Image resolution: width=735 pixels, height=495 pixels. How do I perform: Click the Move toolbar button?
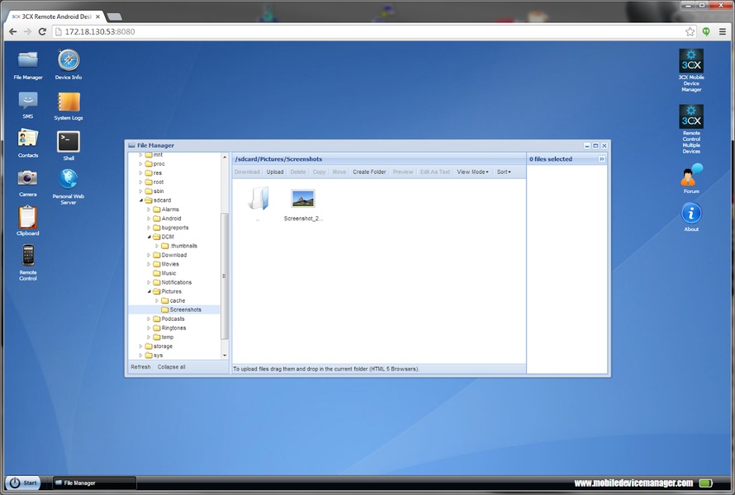[x=339, y=172]
